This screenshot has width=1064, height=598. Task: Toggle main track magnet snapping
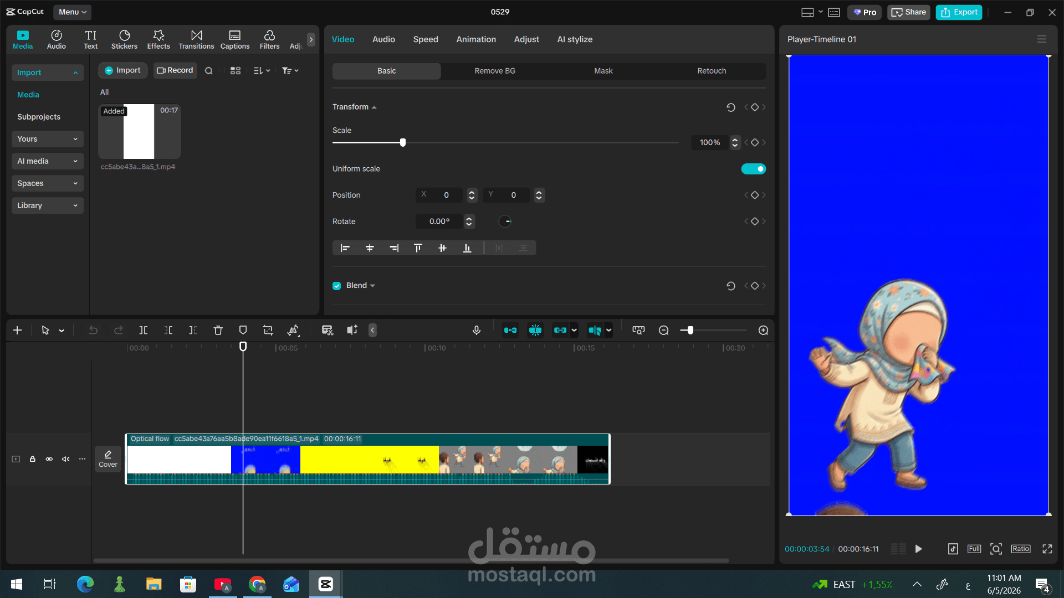(510, 331)
